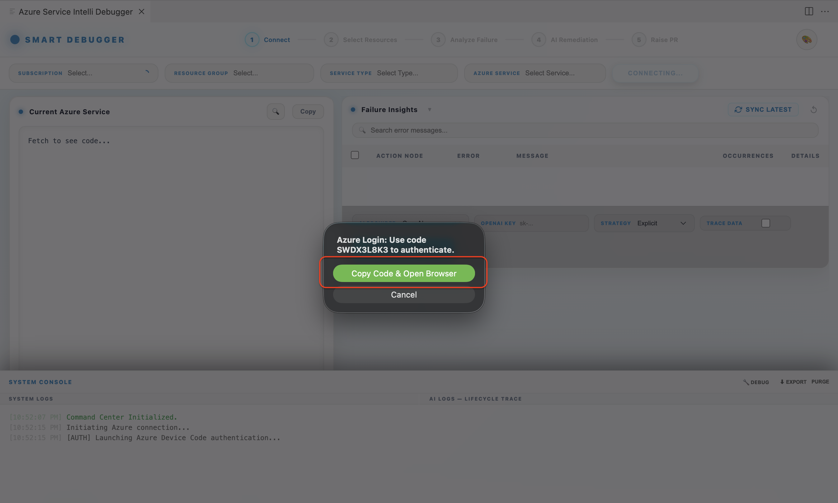Click the Occurrences column header
The width and height of the screenshot is (838, 503).
coord(748,156)
